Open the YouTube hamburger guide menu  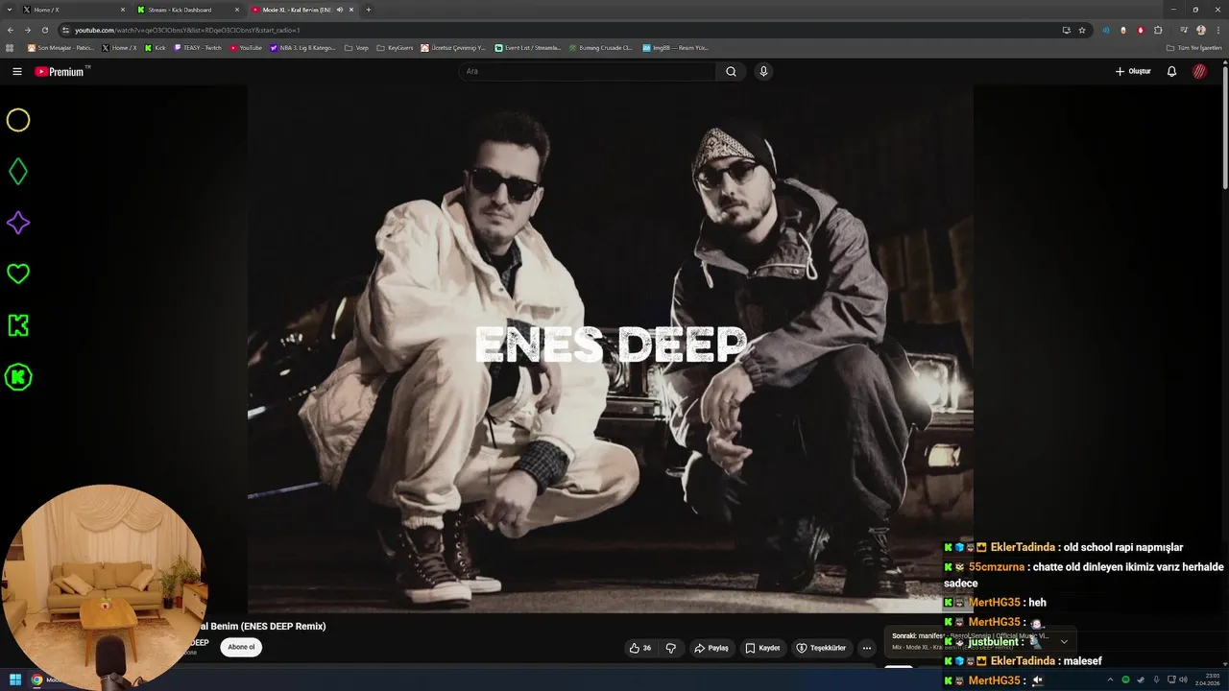pyautogui.click(x=17, y=71)
